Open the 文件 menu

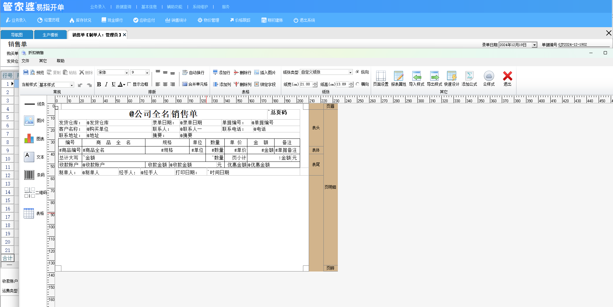[25, 61]
